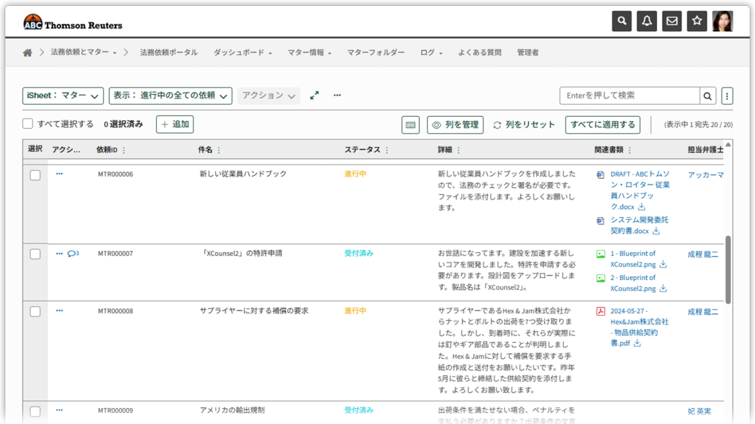
Task: Click the expand fullscreen arrows icon
Action: click(x=314, y=95)
